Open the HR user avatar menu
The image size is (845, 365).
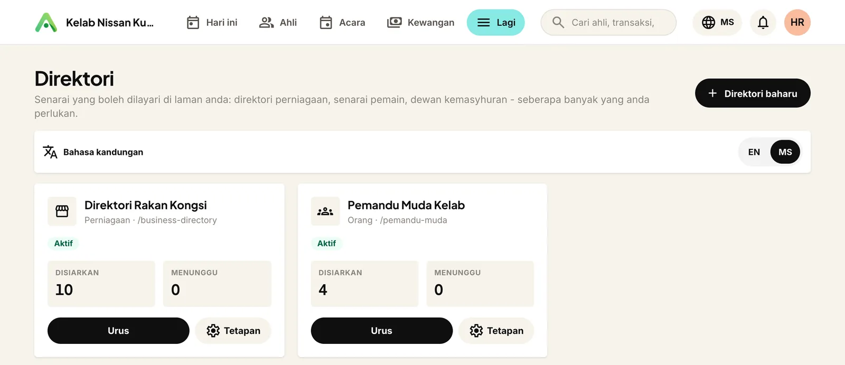click(x=797, y=22)
